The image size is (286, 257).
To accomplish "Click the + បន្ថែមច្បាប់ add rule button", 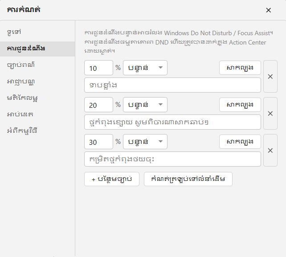I will tap(112, 179).
